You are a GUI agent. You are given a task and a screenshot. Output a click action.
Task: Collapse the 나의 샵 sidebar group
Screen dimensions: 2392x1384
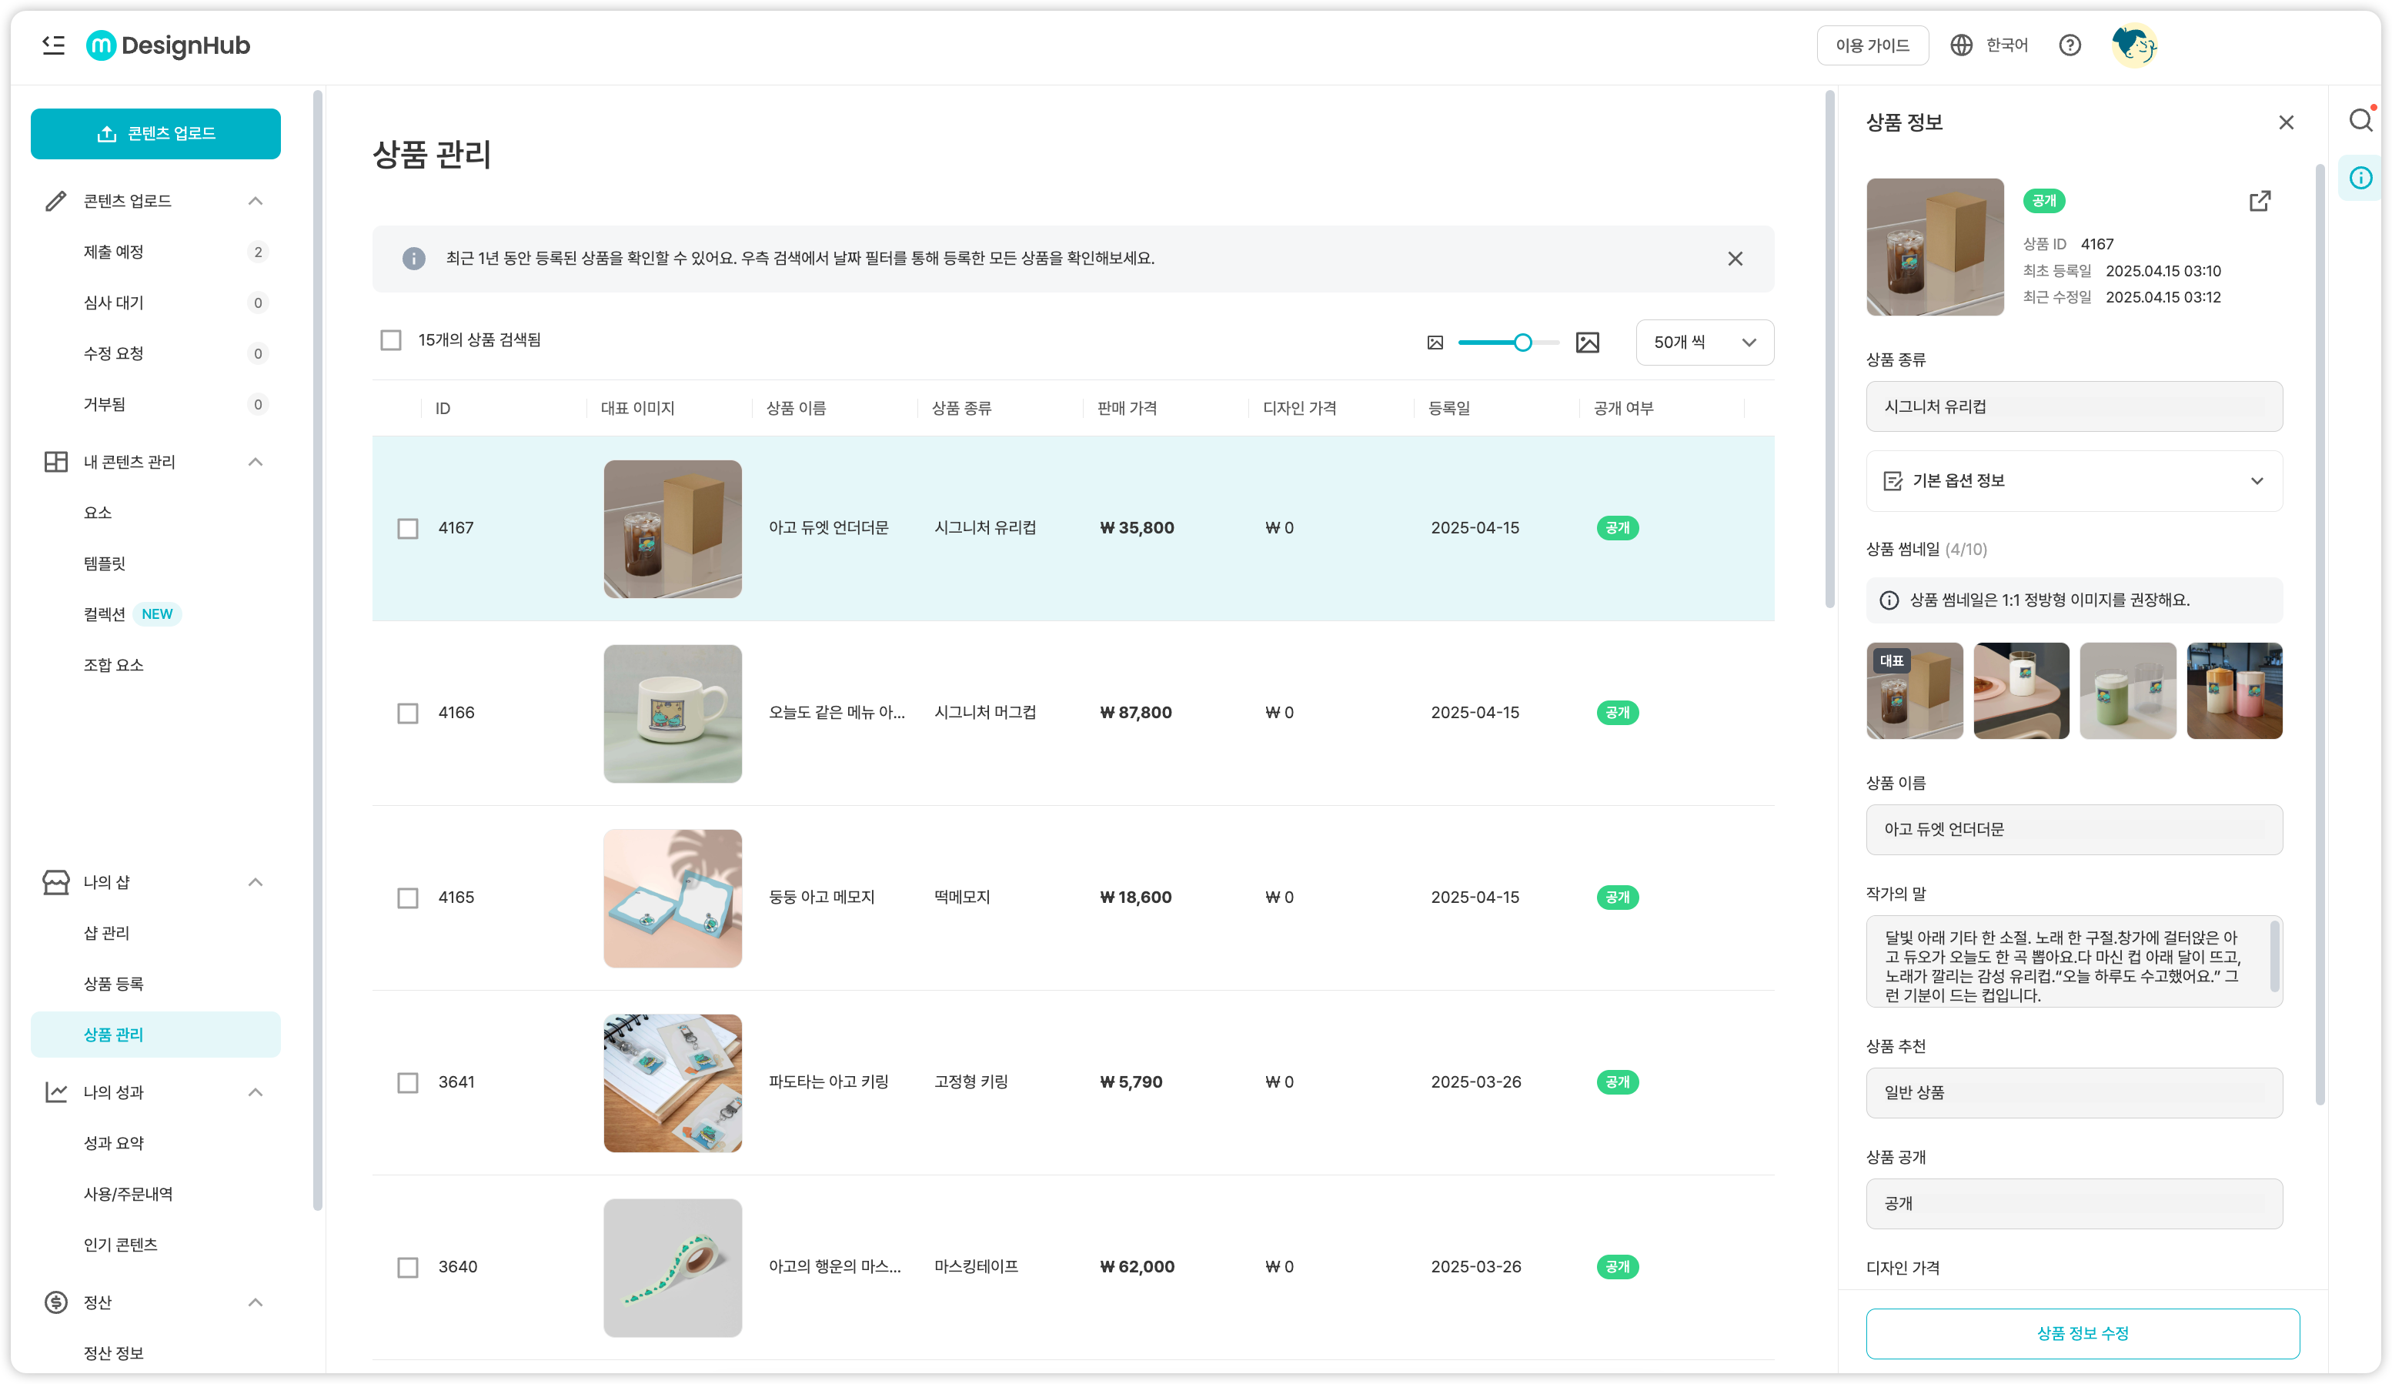pos(256,882)
